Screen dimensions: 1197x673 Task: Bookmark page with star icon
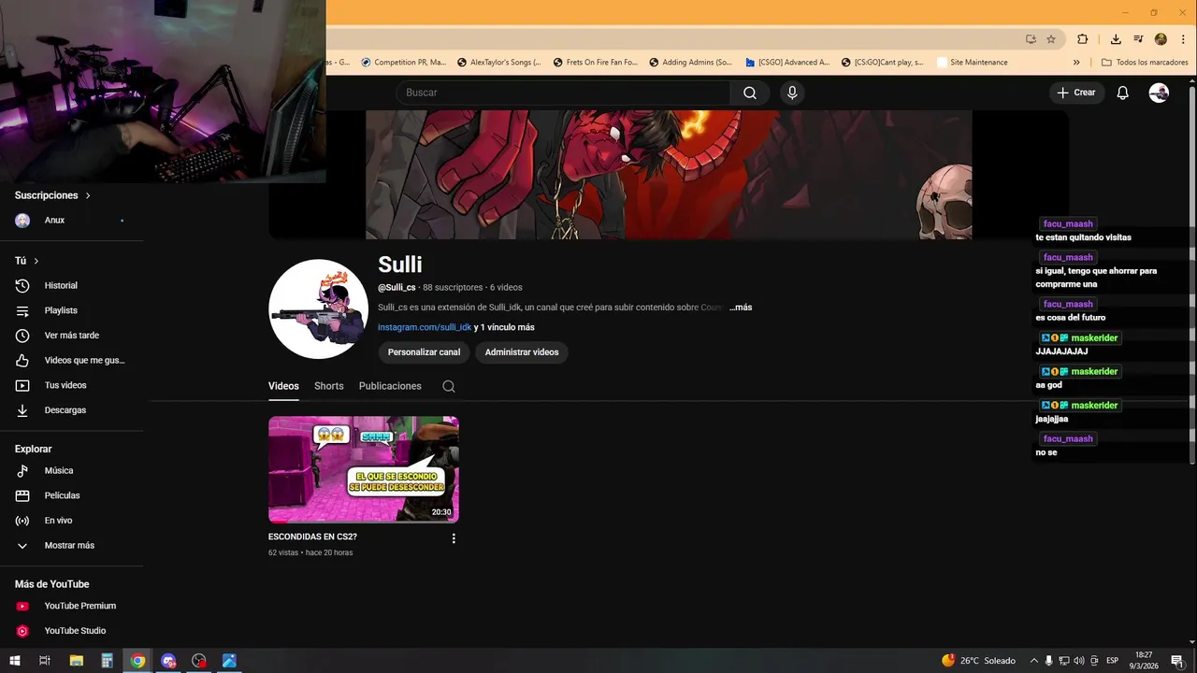(x=1051, y=39)
